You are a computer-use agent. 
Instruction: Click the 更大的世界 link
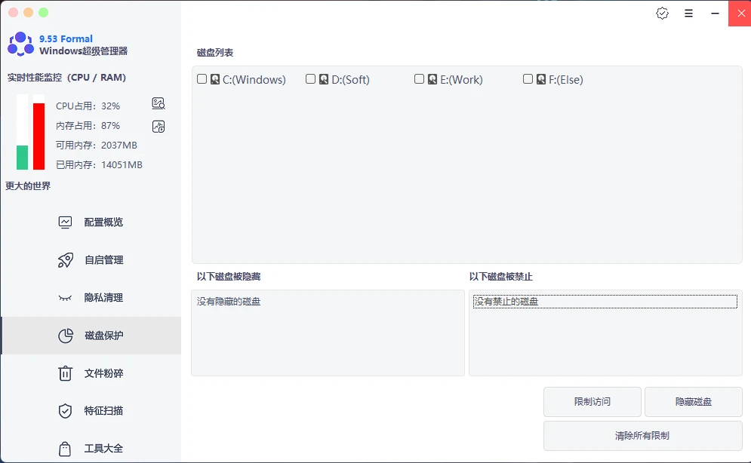tap(27, 186)
